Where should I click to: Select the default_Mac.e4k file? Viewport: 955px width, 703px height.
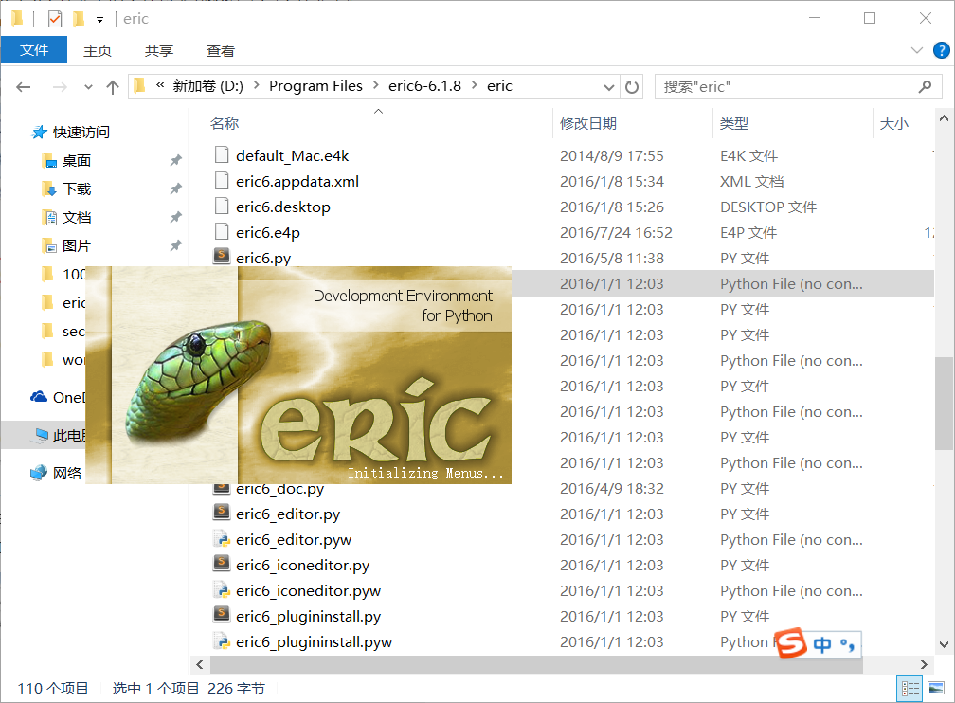[x=293, y=156]
